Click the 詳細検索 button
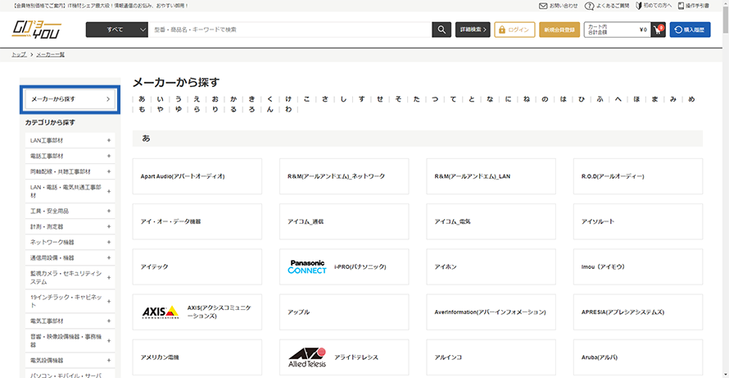The width and height of the screenshot is (729, 378). click(x=473, y=30)
